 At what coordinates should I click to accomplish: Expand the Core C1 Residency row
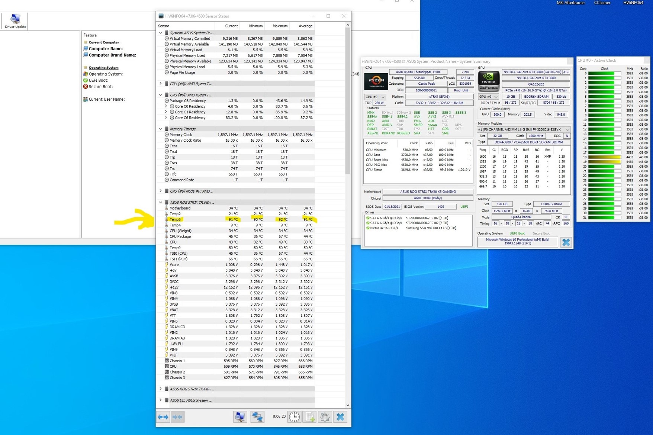[x=166, y=112]
